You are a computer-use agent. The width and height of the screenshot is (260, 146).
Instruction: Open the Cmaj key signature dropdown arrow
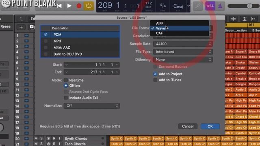188,6
